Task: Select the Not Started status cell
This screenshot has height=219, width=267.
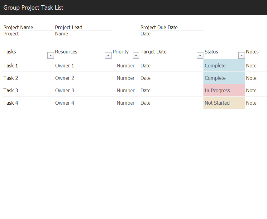Action: pos(224,103)
